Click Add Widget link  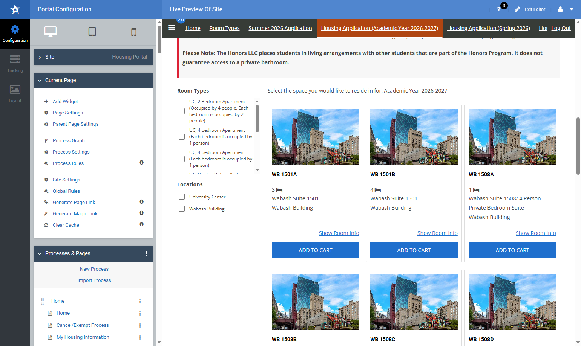click(65, 102)
